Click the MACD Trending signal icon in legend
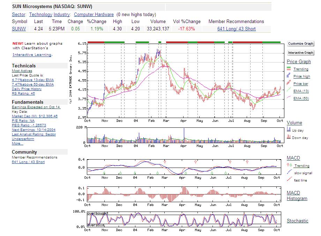 [x=289, y=165]
